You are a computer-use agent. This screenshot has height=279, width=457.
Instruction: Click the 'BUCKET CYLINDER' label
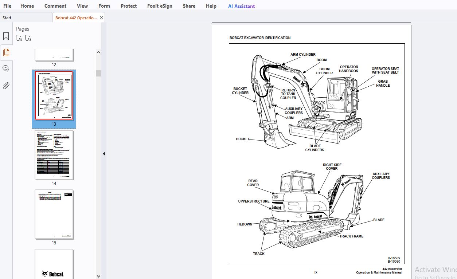[240, 91]
